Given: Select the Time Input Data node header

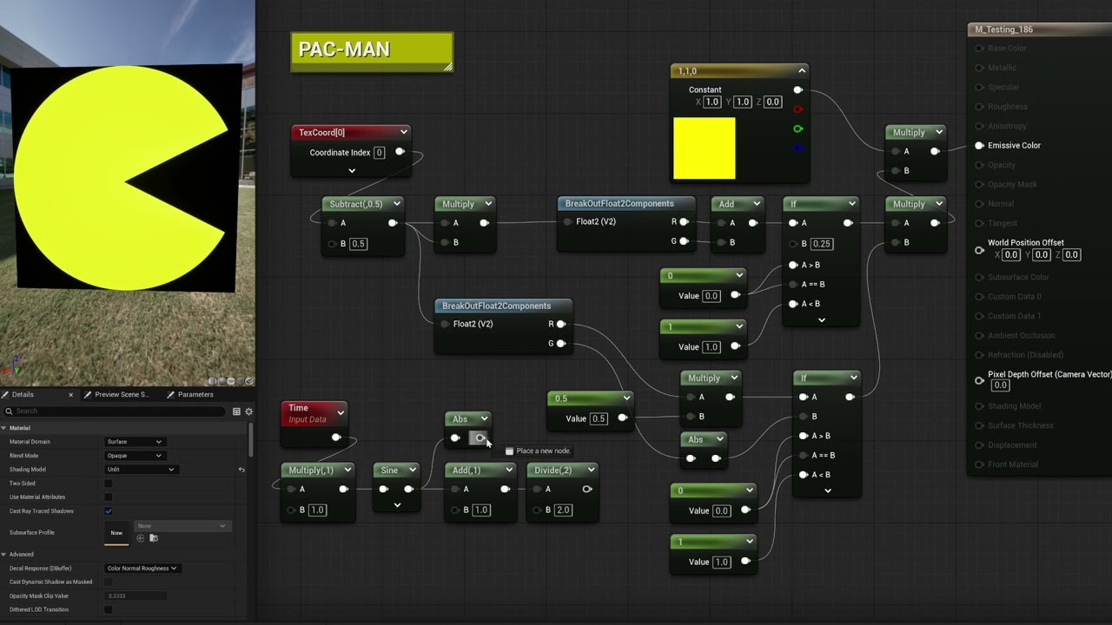Looking at the screenshot, I should coord(314,413).
